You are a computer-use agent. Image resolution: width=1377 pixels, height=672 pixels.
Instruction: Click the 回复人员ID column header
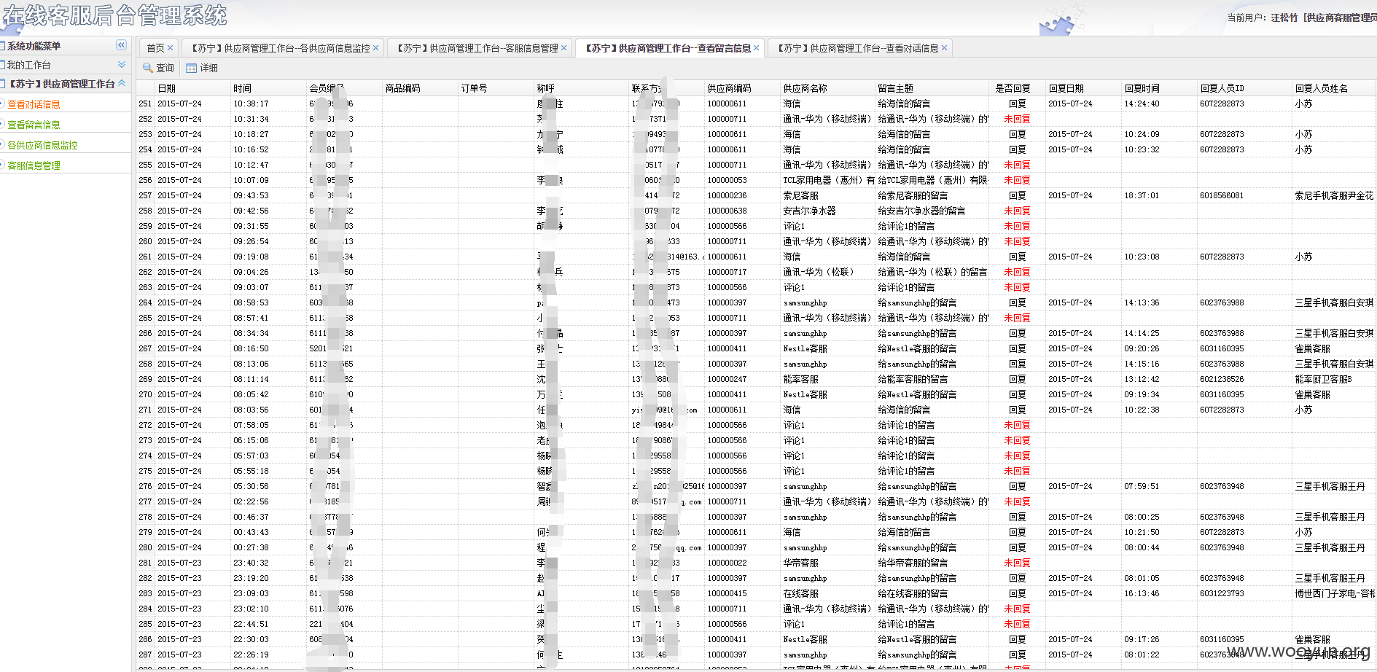[1244, 88]
